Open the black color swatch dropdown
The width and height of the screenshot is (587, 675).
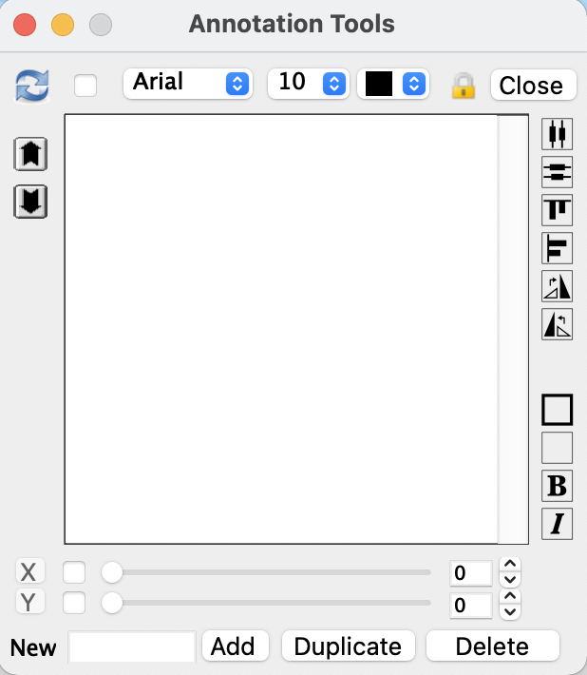point(393,84)
